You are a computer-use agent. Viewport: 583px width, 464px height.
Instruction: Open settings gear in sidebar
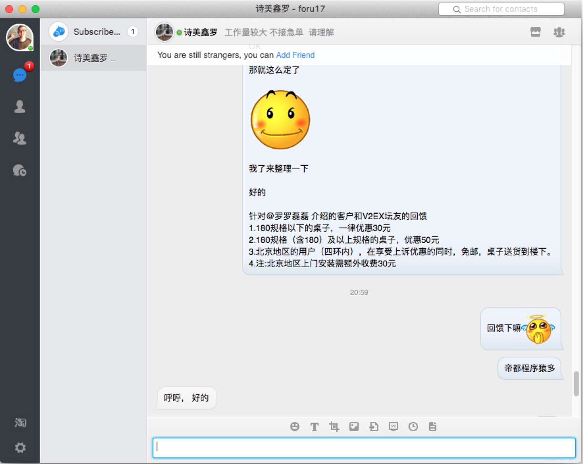tap(20, 448)
